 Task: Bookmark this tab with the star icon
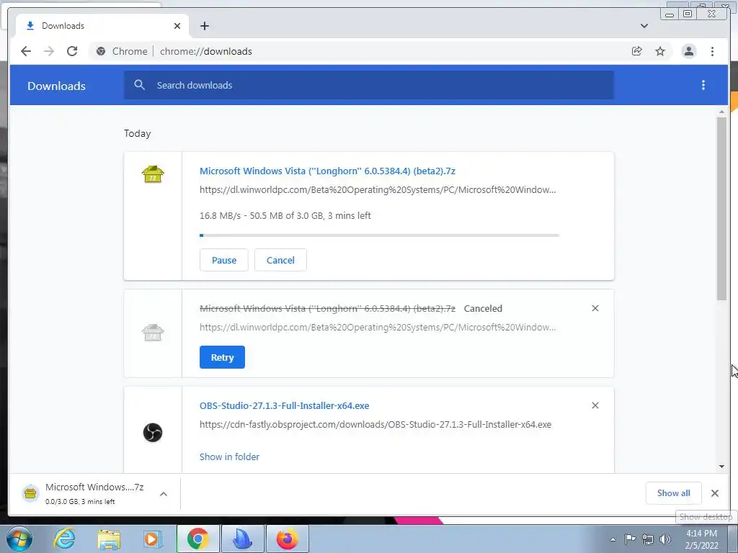(x=660, y=51)
